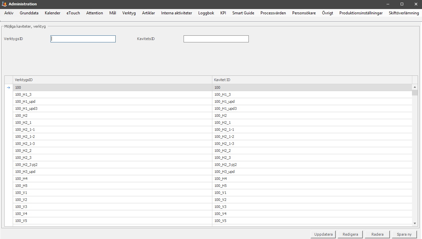Open the Smart Guide menu
This screenshot has height=239, width=422.
243,13
